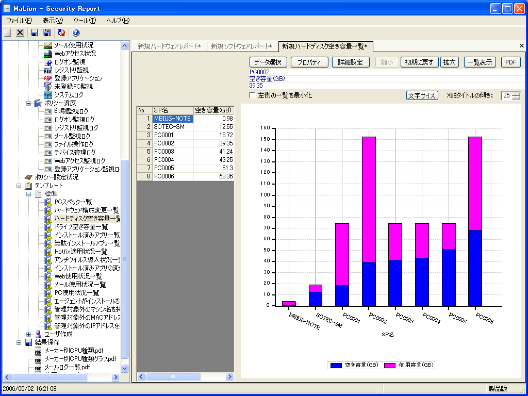
Task: Select the 未登録PC監視 icon
Action: (x=48, y=87)
